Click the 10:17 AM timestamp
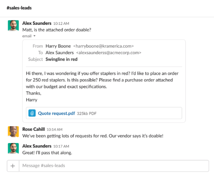This screenshot has height=176, width=214. coord(61,146)
